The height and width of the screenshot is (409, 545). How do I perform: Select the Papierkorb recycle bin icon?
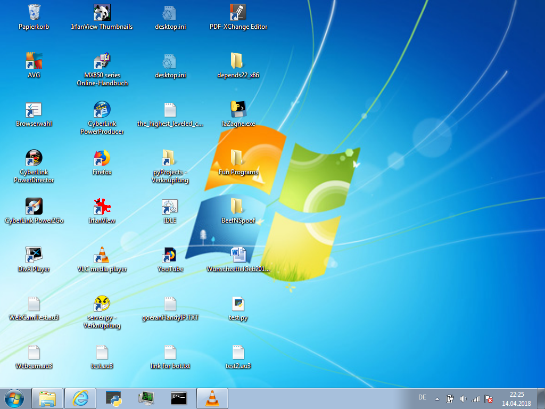click(34, 18)
